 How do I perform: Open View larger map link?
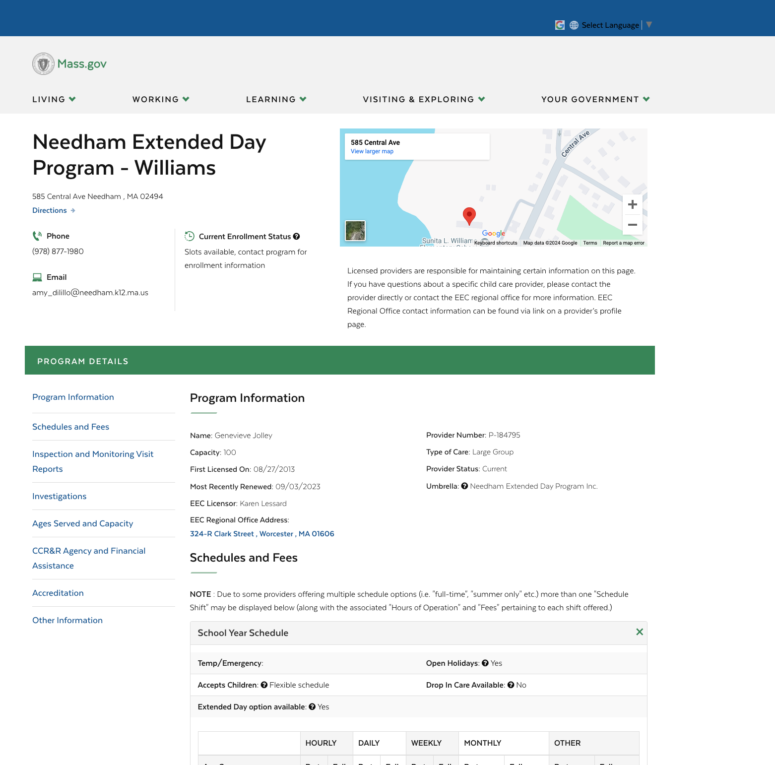point(372,151)
